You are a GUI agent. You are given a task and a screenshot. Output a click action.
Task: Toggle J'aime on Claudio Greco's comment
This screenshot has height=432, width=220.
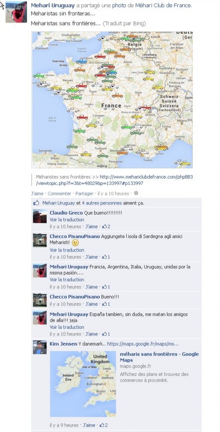point(92,227)
